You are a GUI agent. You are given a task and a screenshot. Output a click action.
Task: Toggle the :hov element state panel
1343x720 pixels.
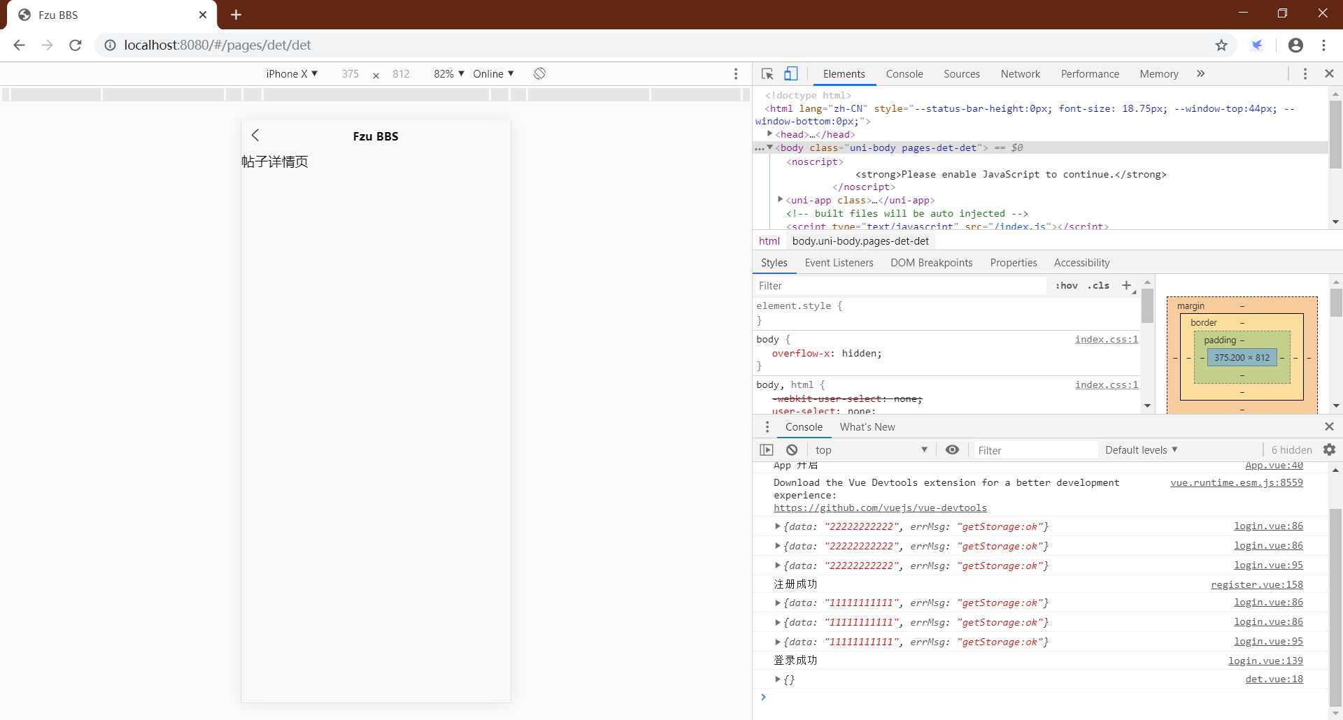[1067, 285]
